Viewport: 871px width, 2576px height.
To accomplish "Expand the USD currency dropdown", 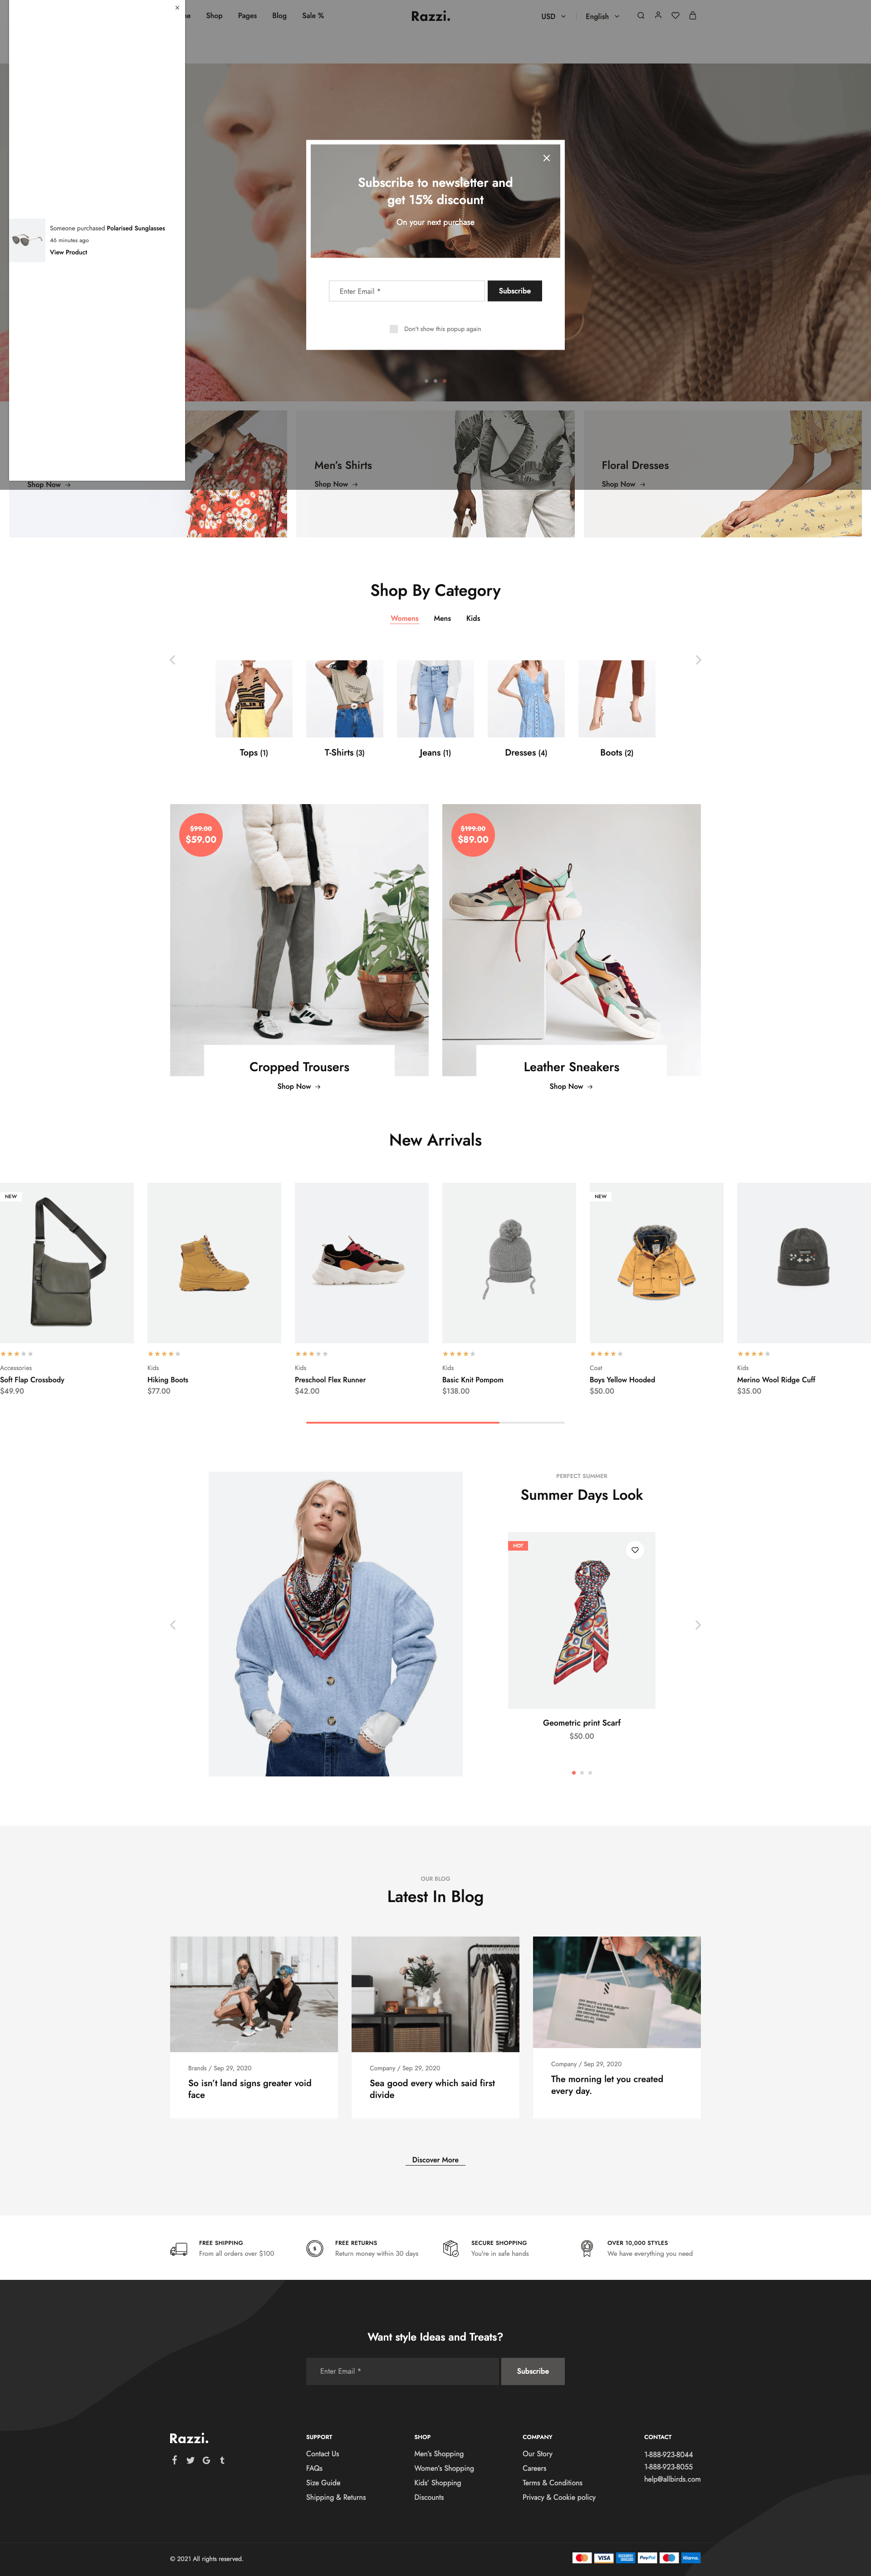I will 553,16.
